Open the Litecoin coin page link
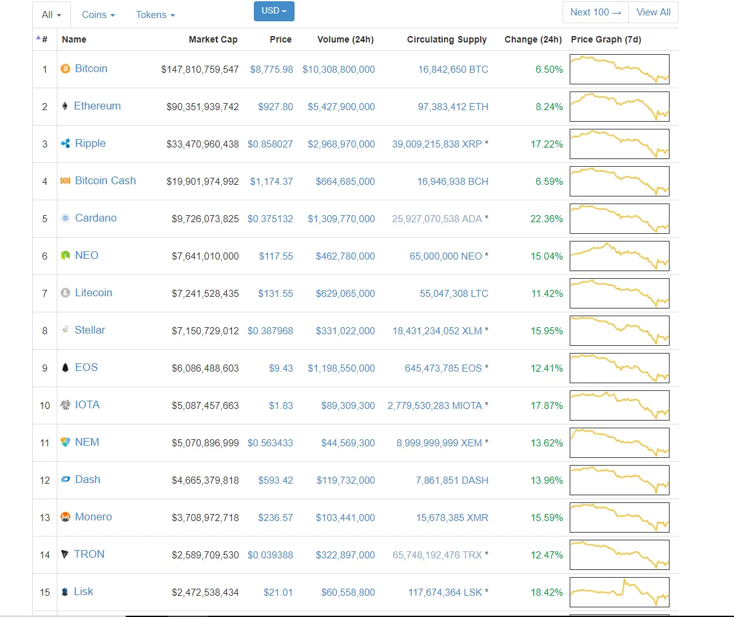The image size is (734, 617). point(93,293)
